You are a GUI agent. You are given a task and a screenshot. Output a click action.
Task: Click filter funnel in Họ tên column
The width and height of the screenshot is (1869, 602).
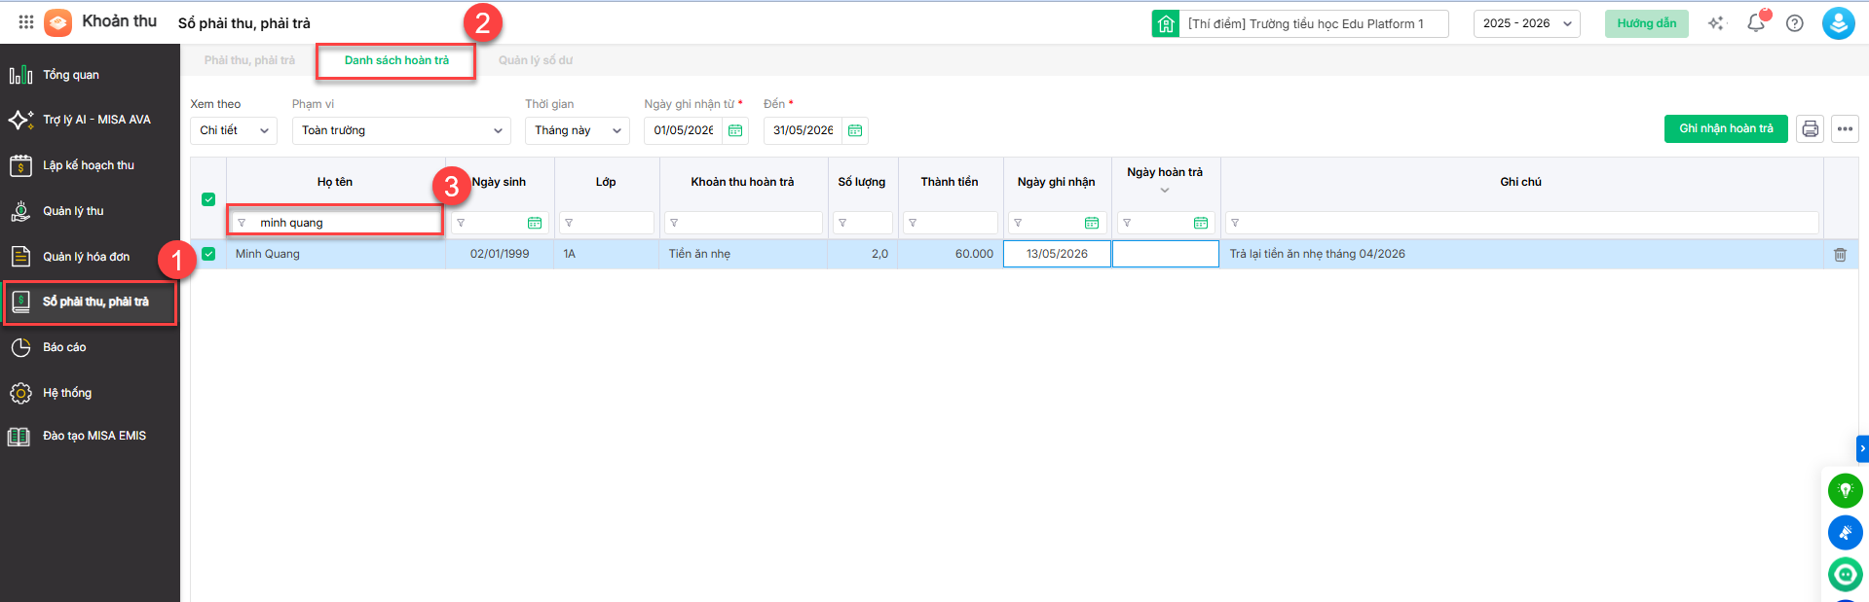click(242, 223)
